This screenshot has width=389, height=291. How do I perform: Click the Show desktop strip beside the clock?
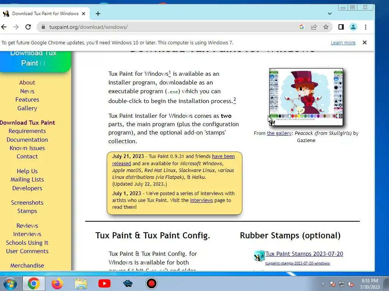coord(386,283)
